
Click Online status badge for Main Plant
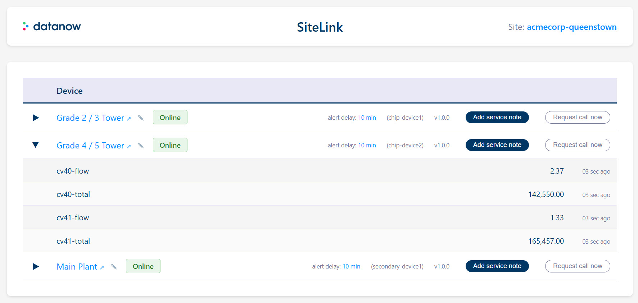143,266
